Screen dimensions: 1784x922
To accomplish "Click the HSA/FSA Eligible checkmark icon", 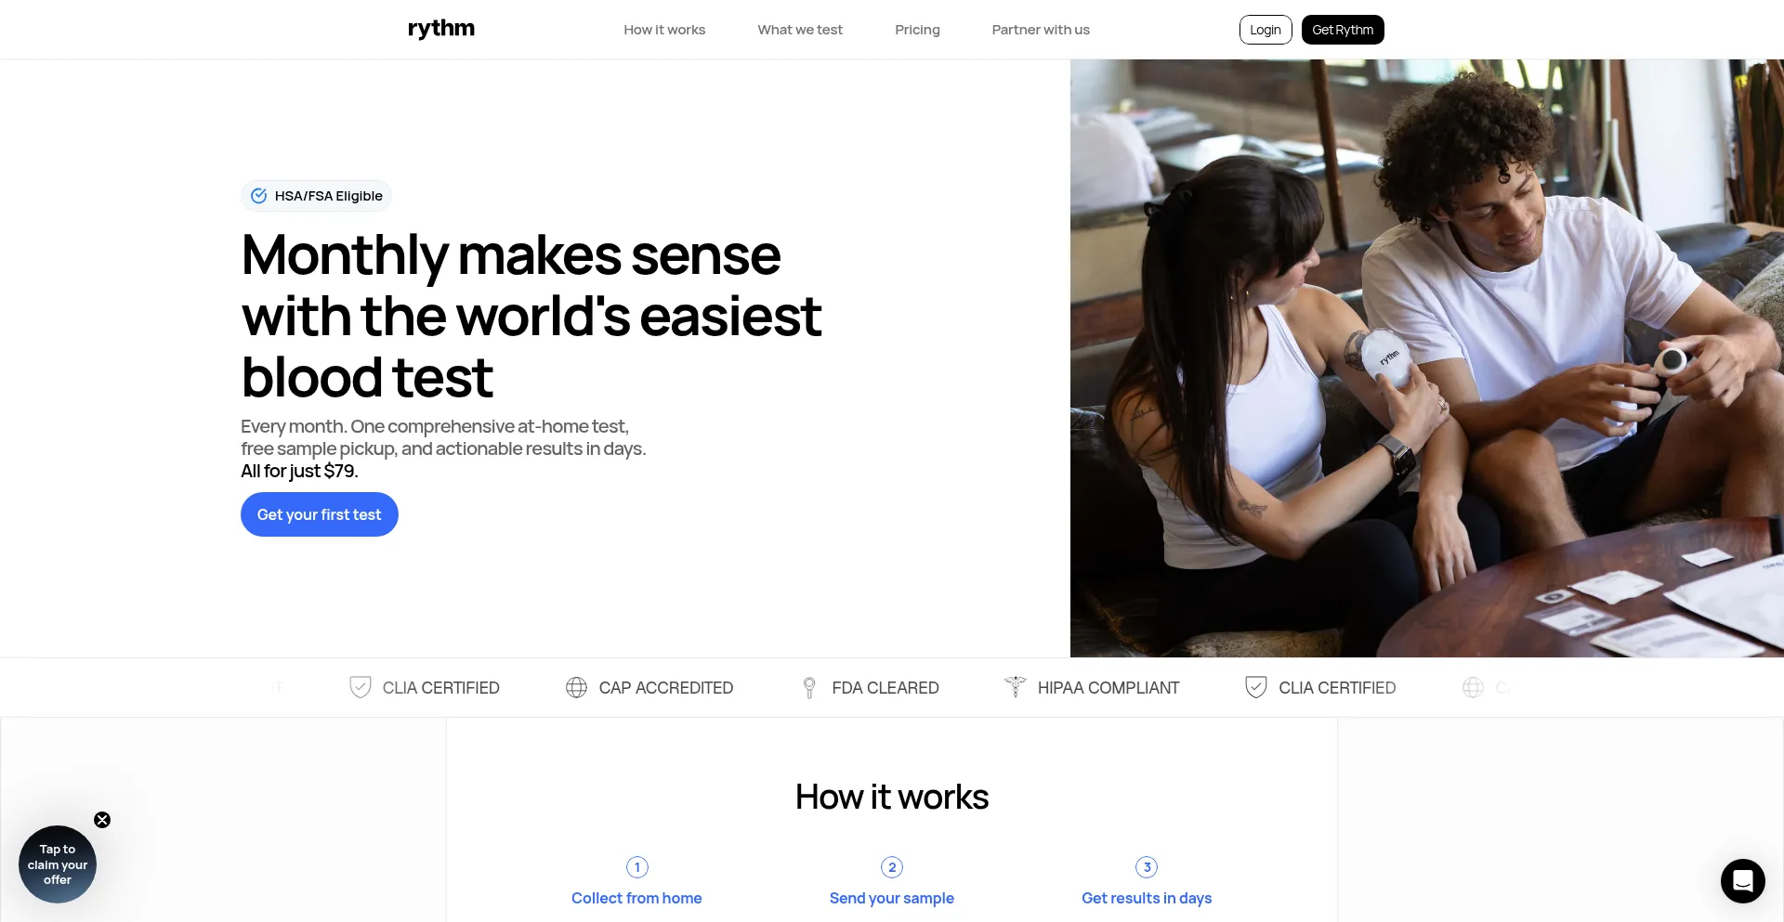I will pos(259,196).
